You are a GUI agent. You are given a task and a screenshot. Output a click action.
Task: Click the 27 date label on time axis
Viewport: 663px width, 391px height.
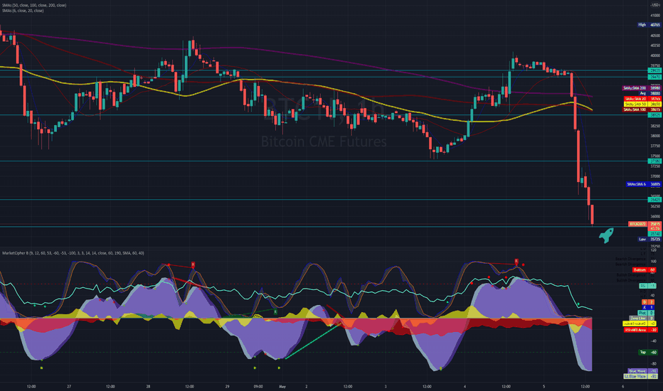coord(69,386)
